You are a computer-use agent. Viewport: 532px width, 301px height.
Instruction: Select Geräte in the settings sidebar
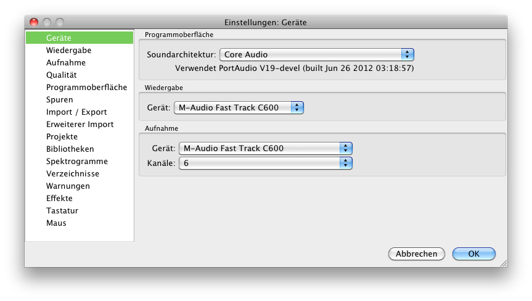tap(80, 38)
